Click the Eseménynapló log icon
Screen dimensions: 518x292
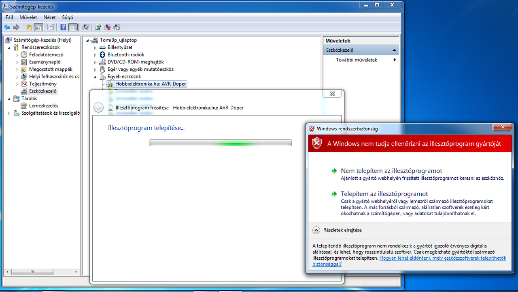click(24, 62)
